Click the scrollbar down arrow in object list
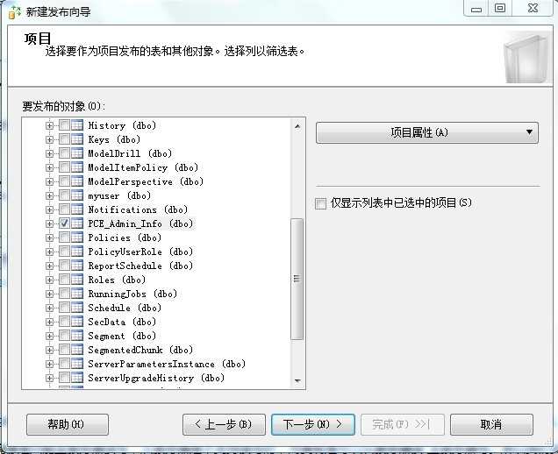The width and height of the screenshot is (558, 454). click(297, 380)
